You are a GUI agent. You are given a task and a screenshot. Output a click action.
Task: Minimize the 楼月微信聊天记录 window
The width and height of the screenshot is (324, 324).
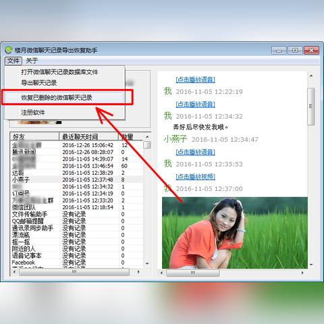click(279, 50)
